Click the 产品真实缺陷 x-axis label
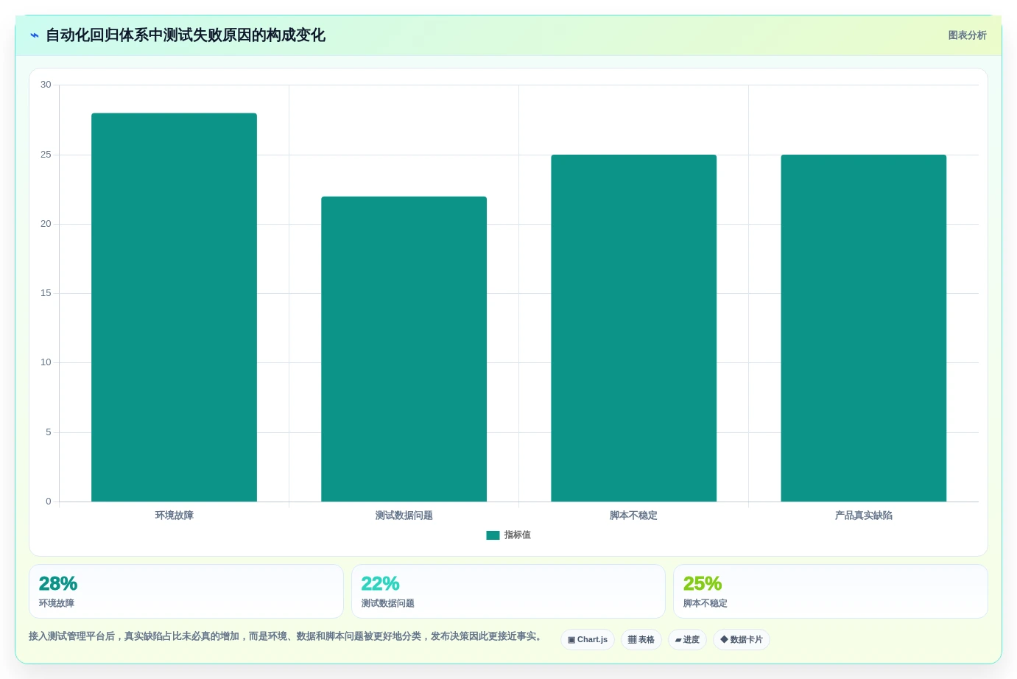The image size is (1017, 679). [863, 516]
